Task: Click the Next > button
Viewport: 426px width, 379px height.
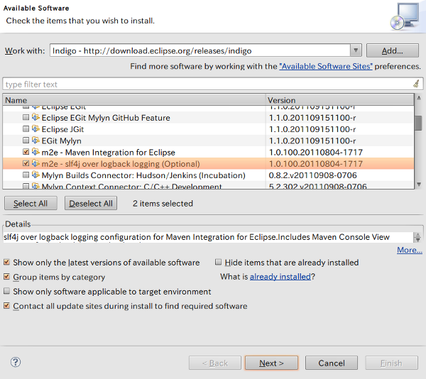Action: coord(271,363)
